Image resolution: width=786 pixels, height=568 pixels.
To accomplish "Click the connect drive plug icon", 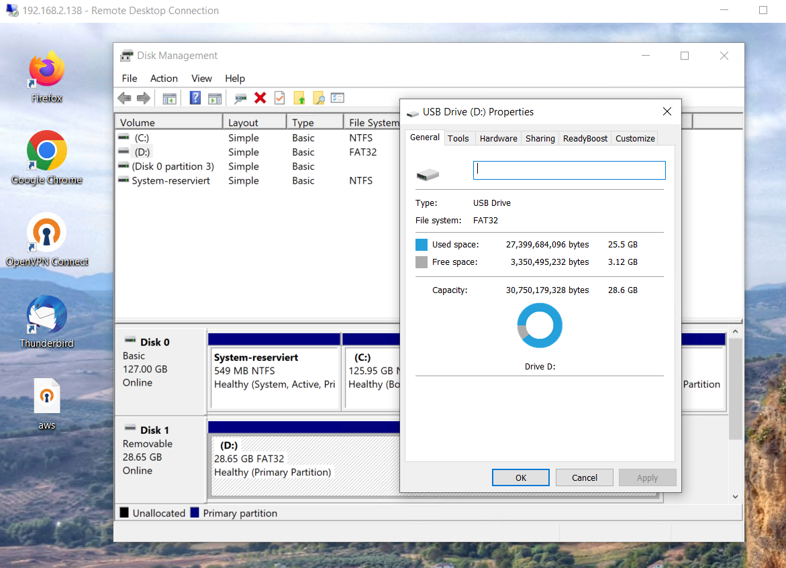I will tap(240, 99).
